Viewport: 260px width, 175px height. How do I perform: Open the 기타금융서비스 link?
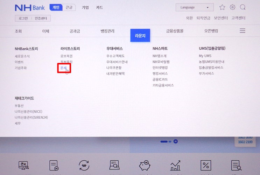click(163, 85)
